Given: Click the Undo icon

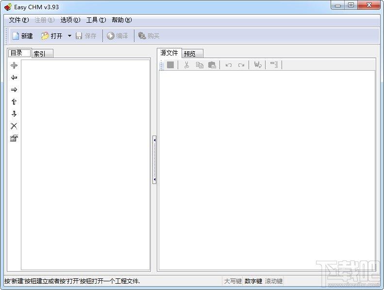Looking at the screenshot, I should click(x=229, y=65).
